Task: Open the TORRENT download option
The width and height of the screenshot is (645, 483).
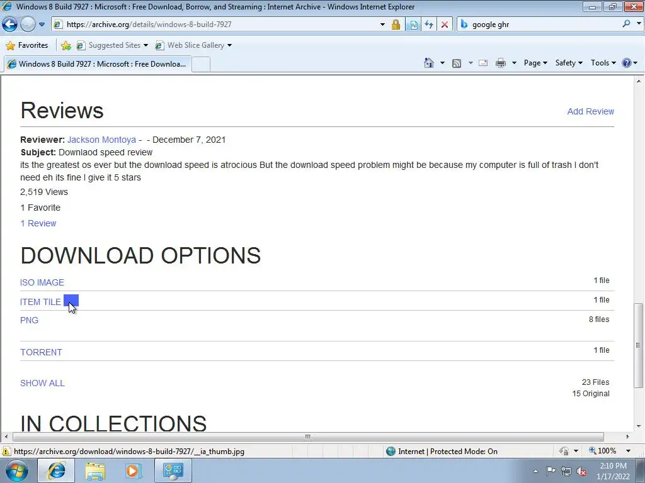Action: (41, 352)
